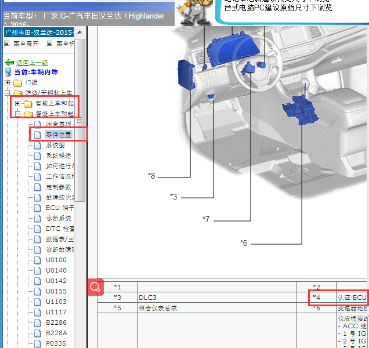This screenshot has height=348, width=369.
Task: Expand the collapsed 智能上车和起 subfolder plus box
Action: 17,103
